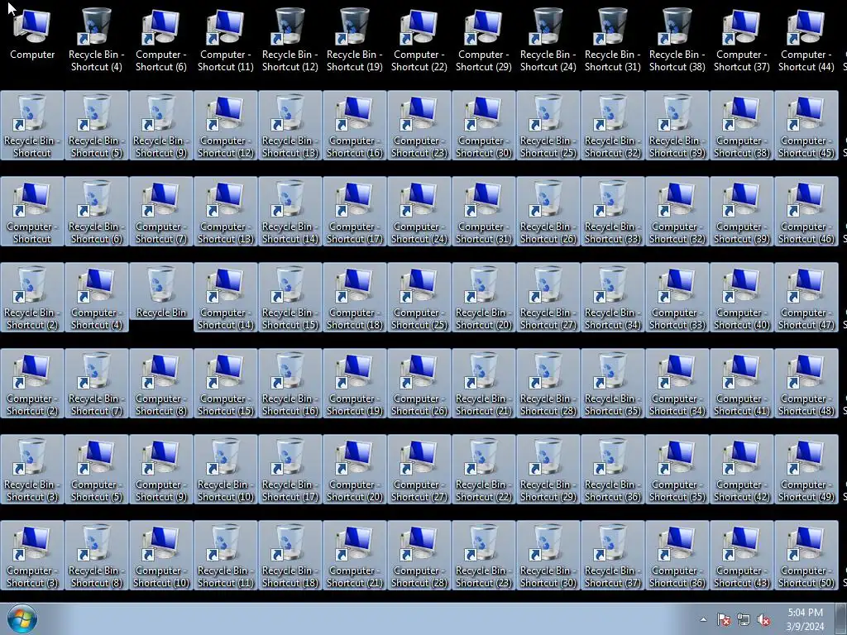The image size is (847, 635).
Task: Select Computer - Shortcut (6) icon
Action: click(x=161, y=39)
